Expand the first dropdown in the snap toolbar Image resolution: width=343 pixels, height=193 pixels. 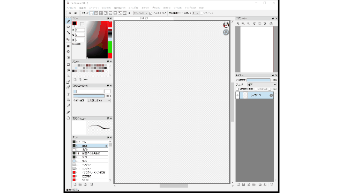140,13
